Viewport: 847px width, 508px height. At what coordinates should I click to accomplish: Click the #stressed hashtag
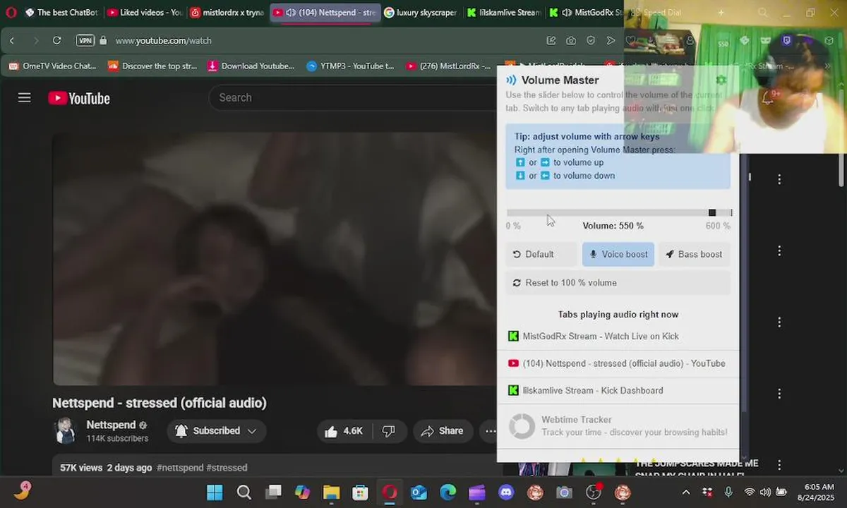pos(227,468)
